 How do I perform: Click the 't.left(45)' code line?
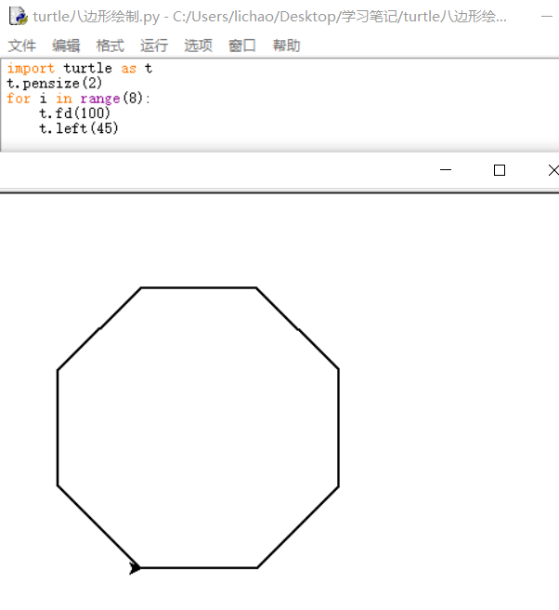[x=79, y=128]
